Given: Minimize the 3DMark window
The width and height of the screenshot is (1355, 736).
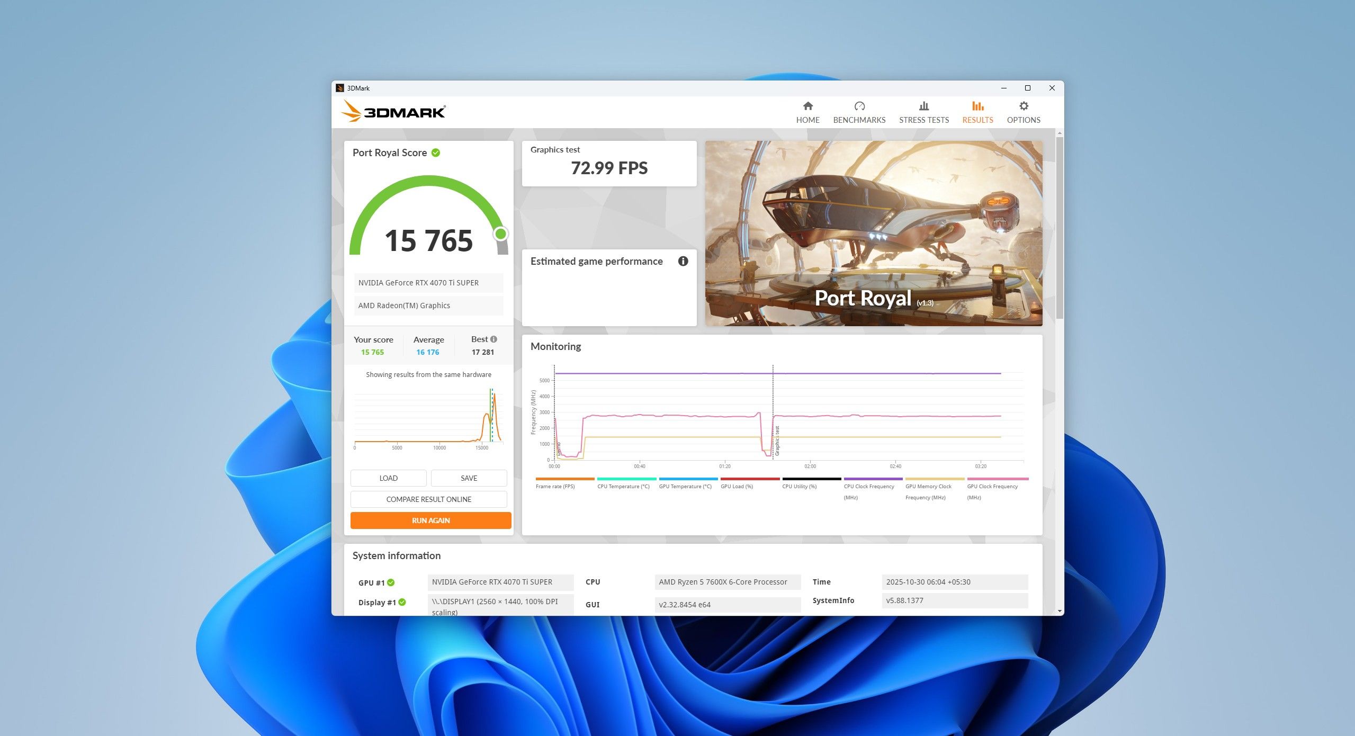Looking at the screenshot, I should 1003,88.
